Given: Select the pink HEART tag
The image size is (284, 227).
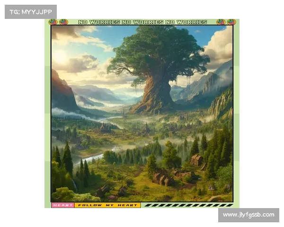Looking at the screenshot, I should click(62, 205).
